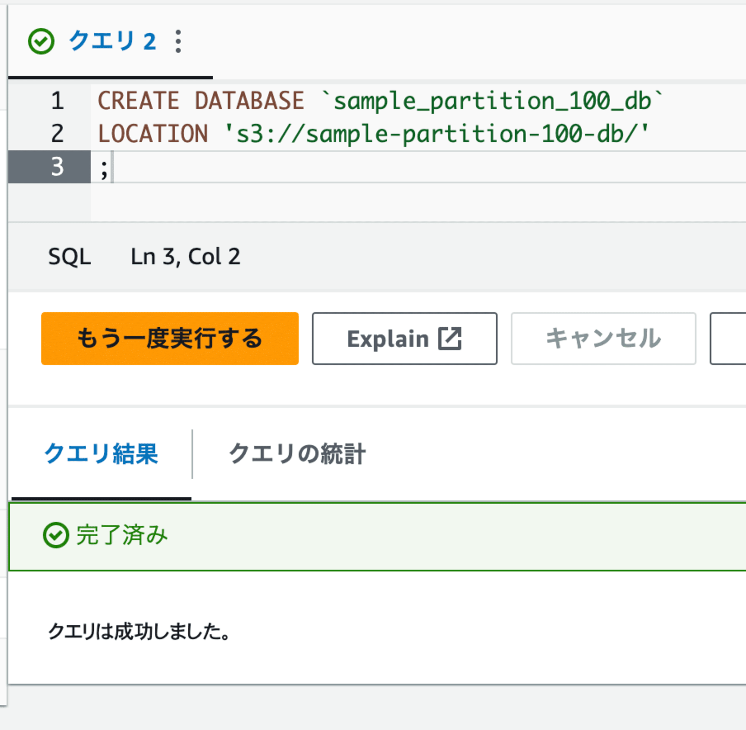The width and height of the screenshot is (746, 730).
Task: Click the partially visible button after キャンセル
Action: (728, 338)
